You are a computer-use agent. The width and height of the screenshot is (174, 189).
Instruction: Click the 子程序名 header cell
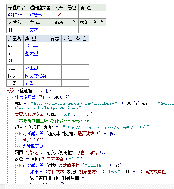pyautogui.click(x=17, y=7)
